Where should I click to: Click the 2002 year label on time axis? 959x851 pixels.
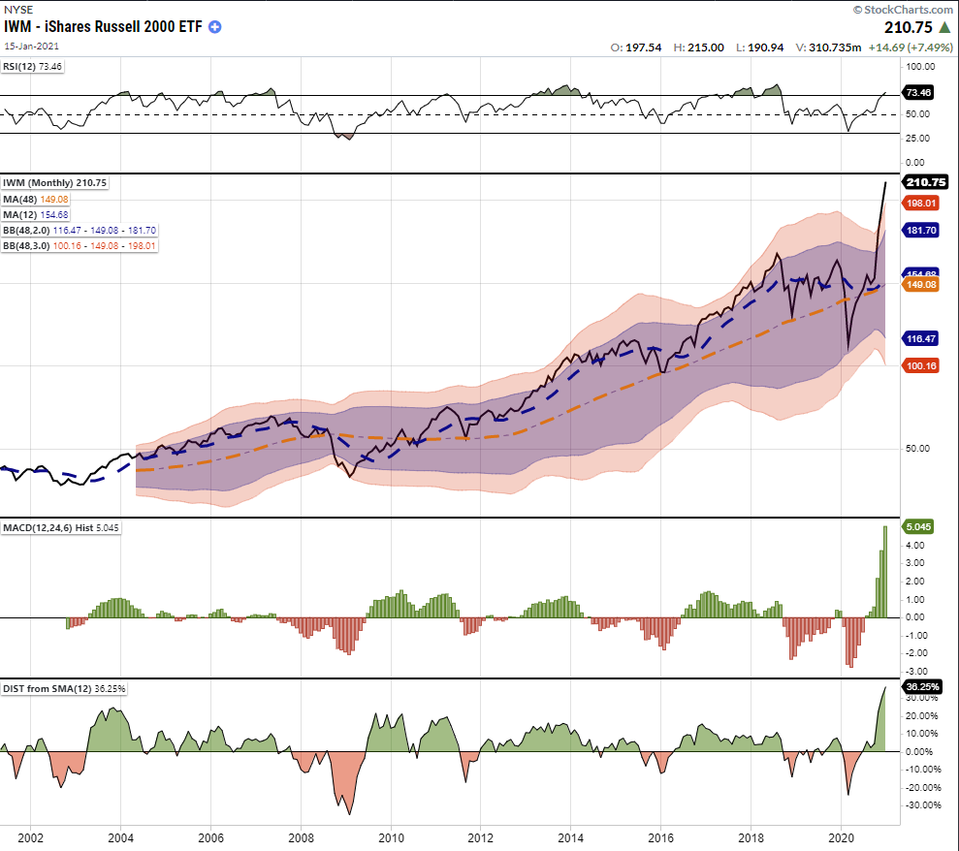31,837
